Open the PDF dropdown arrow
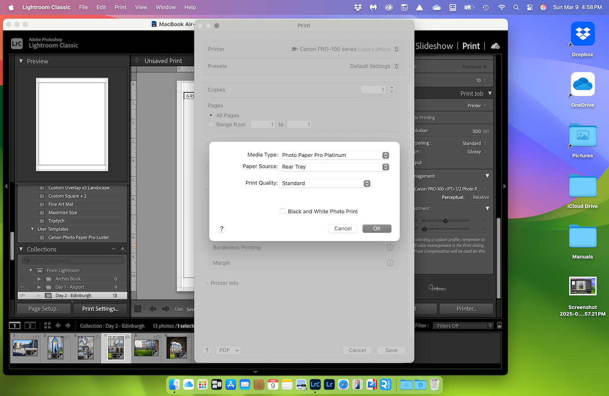Image resolution: width=609 pixels, height=396 pixels. pos(237,350)
